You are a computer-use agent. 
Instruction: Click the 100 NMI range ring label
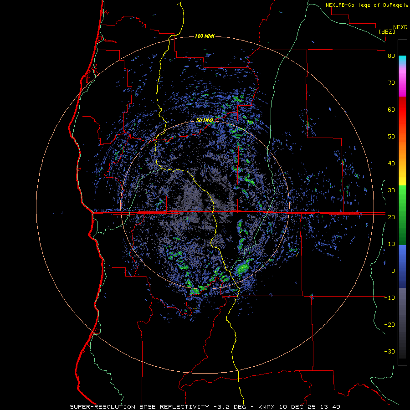tap(205, 36)
